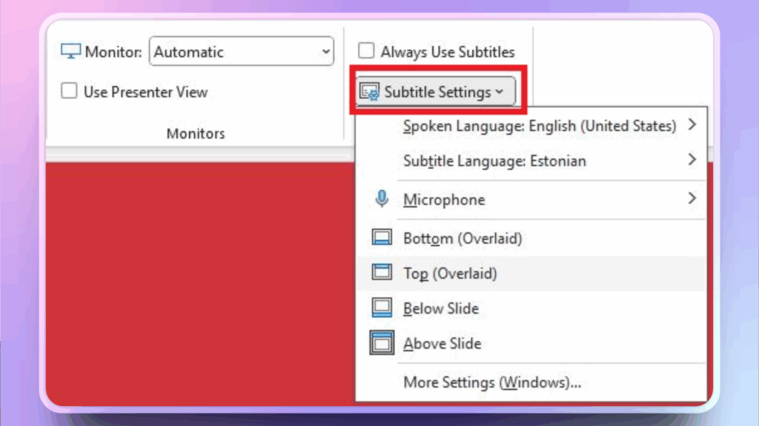Click the Microphone menu label
Screen dimensions: 759x426
point(444,200)
